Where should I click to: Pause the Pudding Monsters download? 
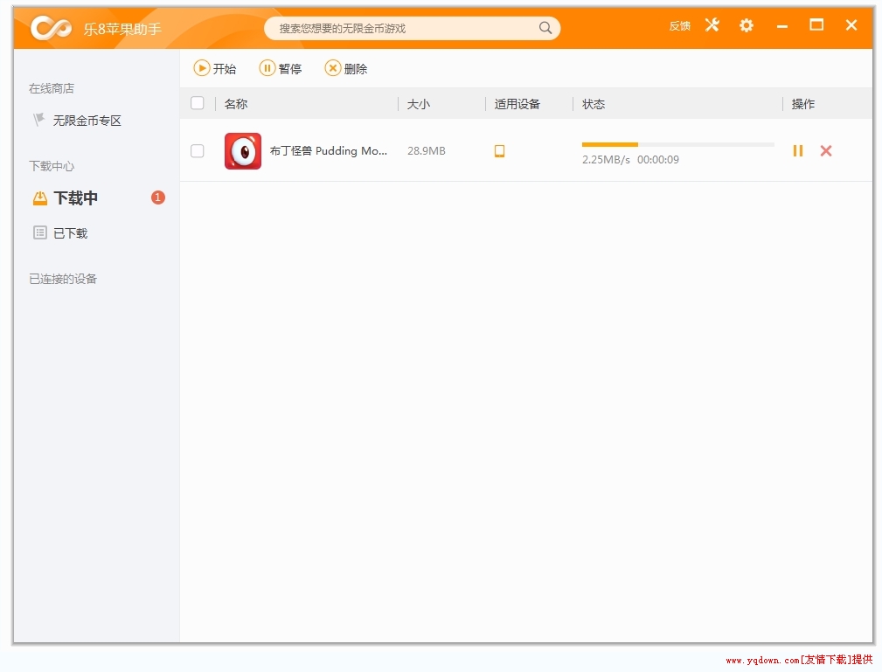(798, 151)
